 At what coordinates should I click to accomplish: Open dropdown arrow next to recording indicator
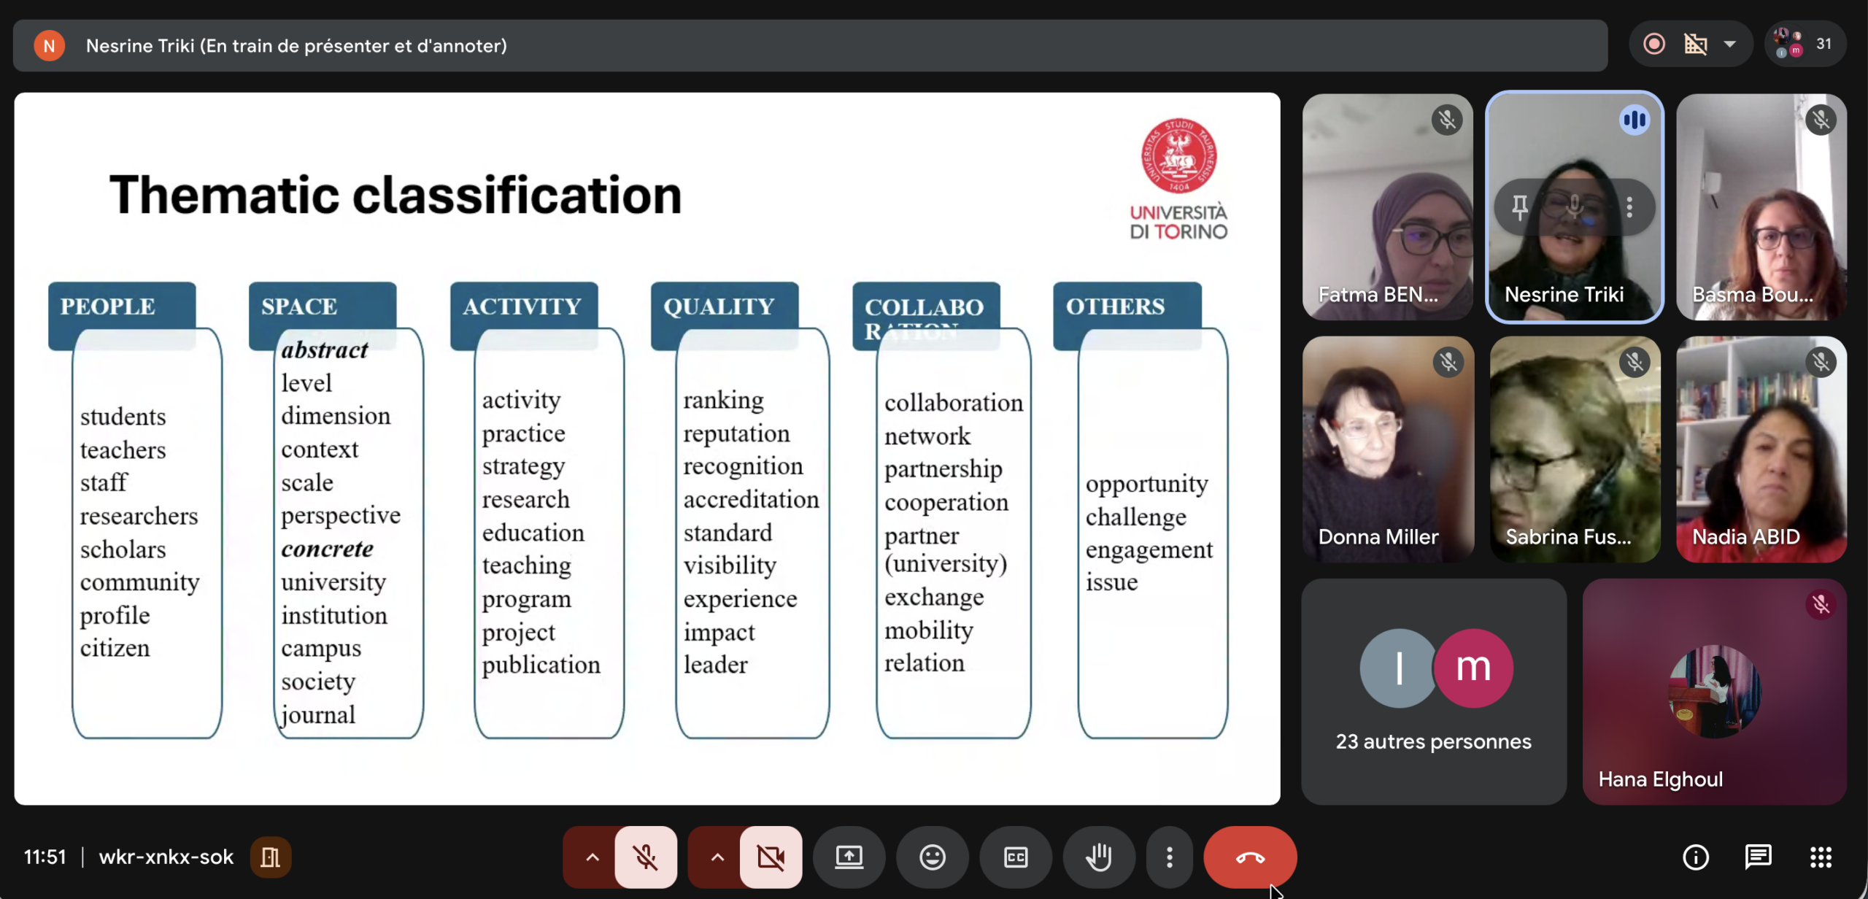[1729, 44]
